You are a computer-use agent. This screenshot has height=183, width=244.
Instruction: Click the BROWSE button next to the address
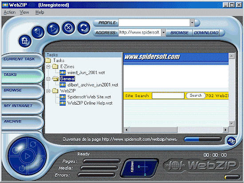point(179,33)
